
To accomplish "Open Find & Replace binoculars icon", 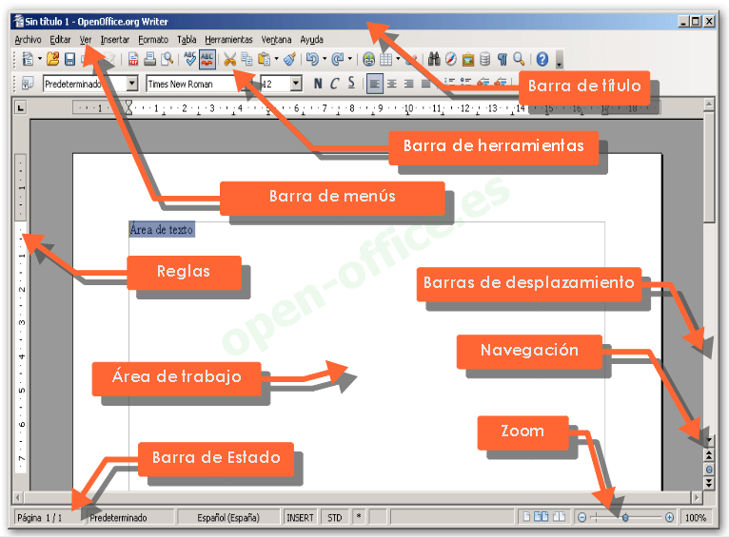I will pos(434,59).
